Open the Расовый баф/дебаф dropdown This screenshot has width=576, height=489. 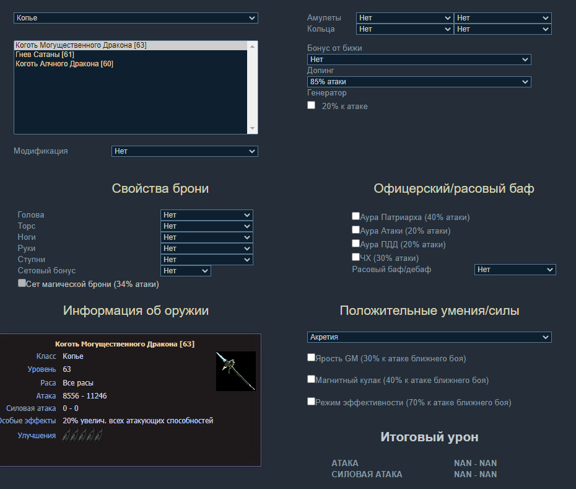point(515,270)
